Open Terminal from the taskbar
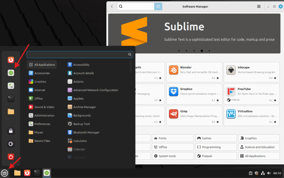This screenshot has height=178, width=284. 37,173
